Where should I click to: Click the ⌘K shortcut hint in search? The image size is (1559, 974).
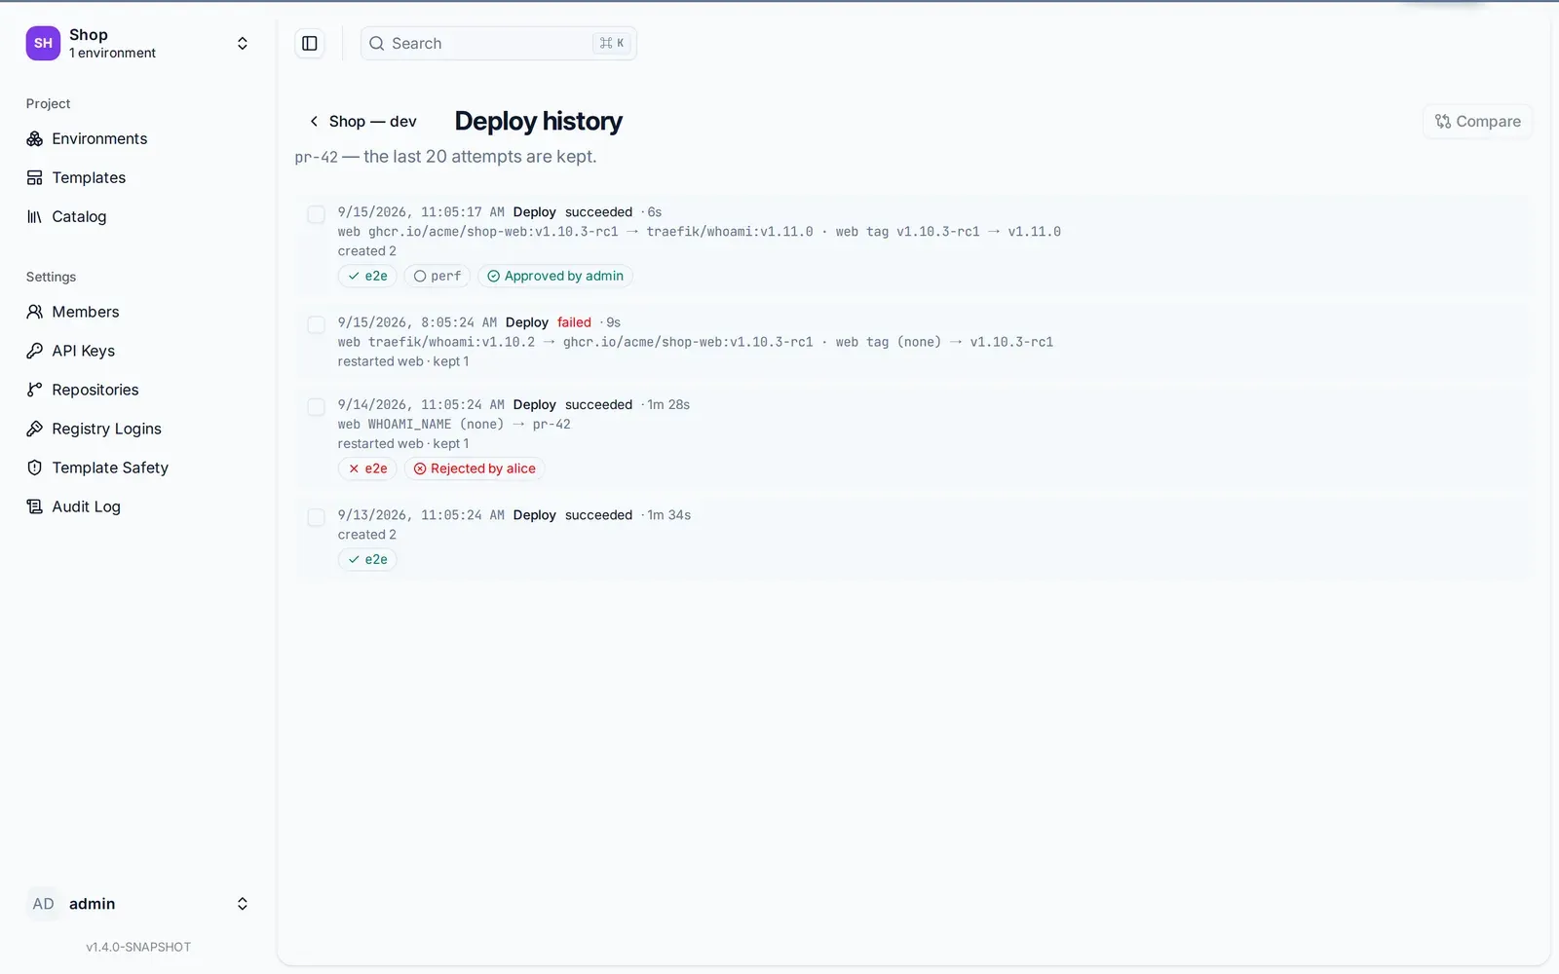tap(612, 44)
